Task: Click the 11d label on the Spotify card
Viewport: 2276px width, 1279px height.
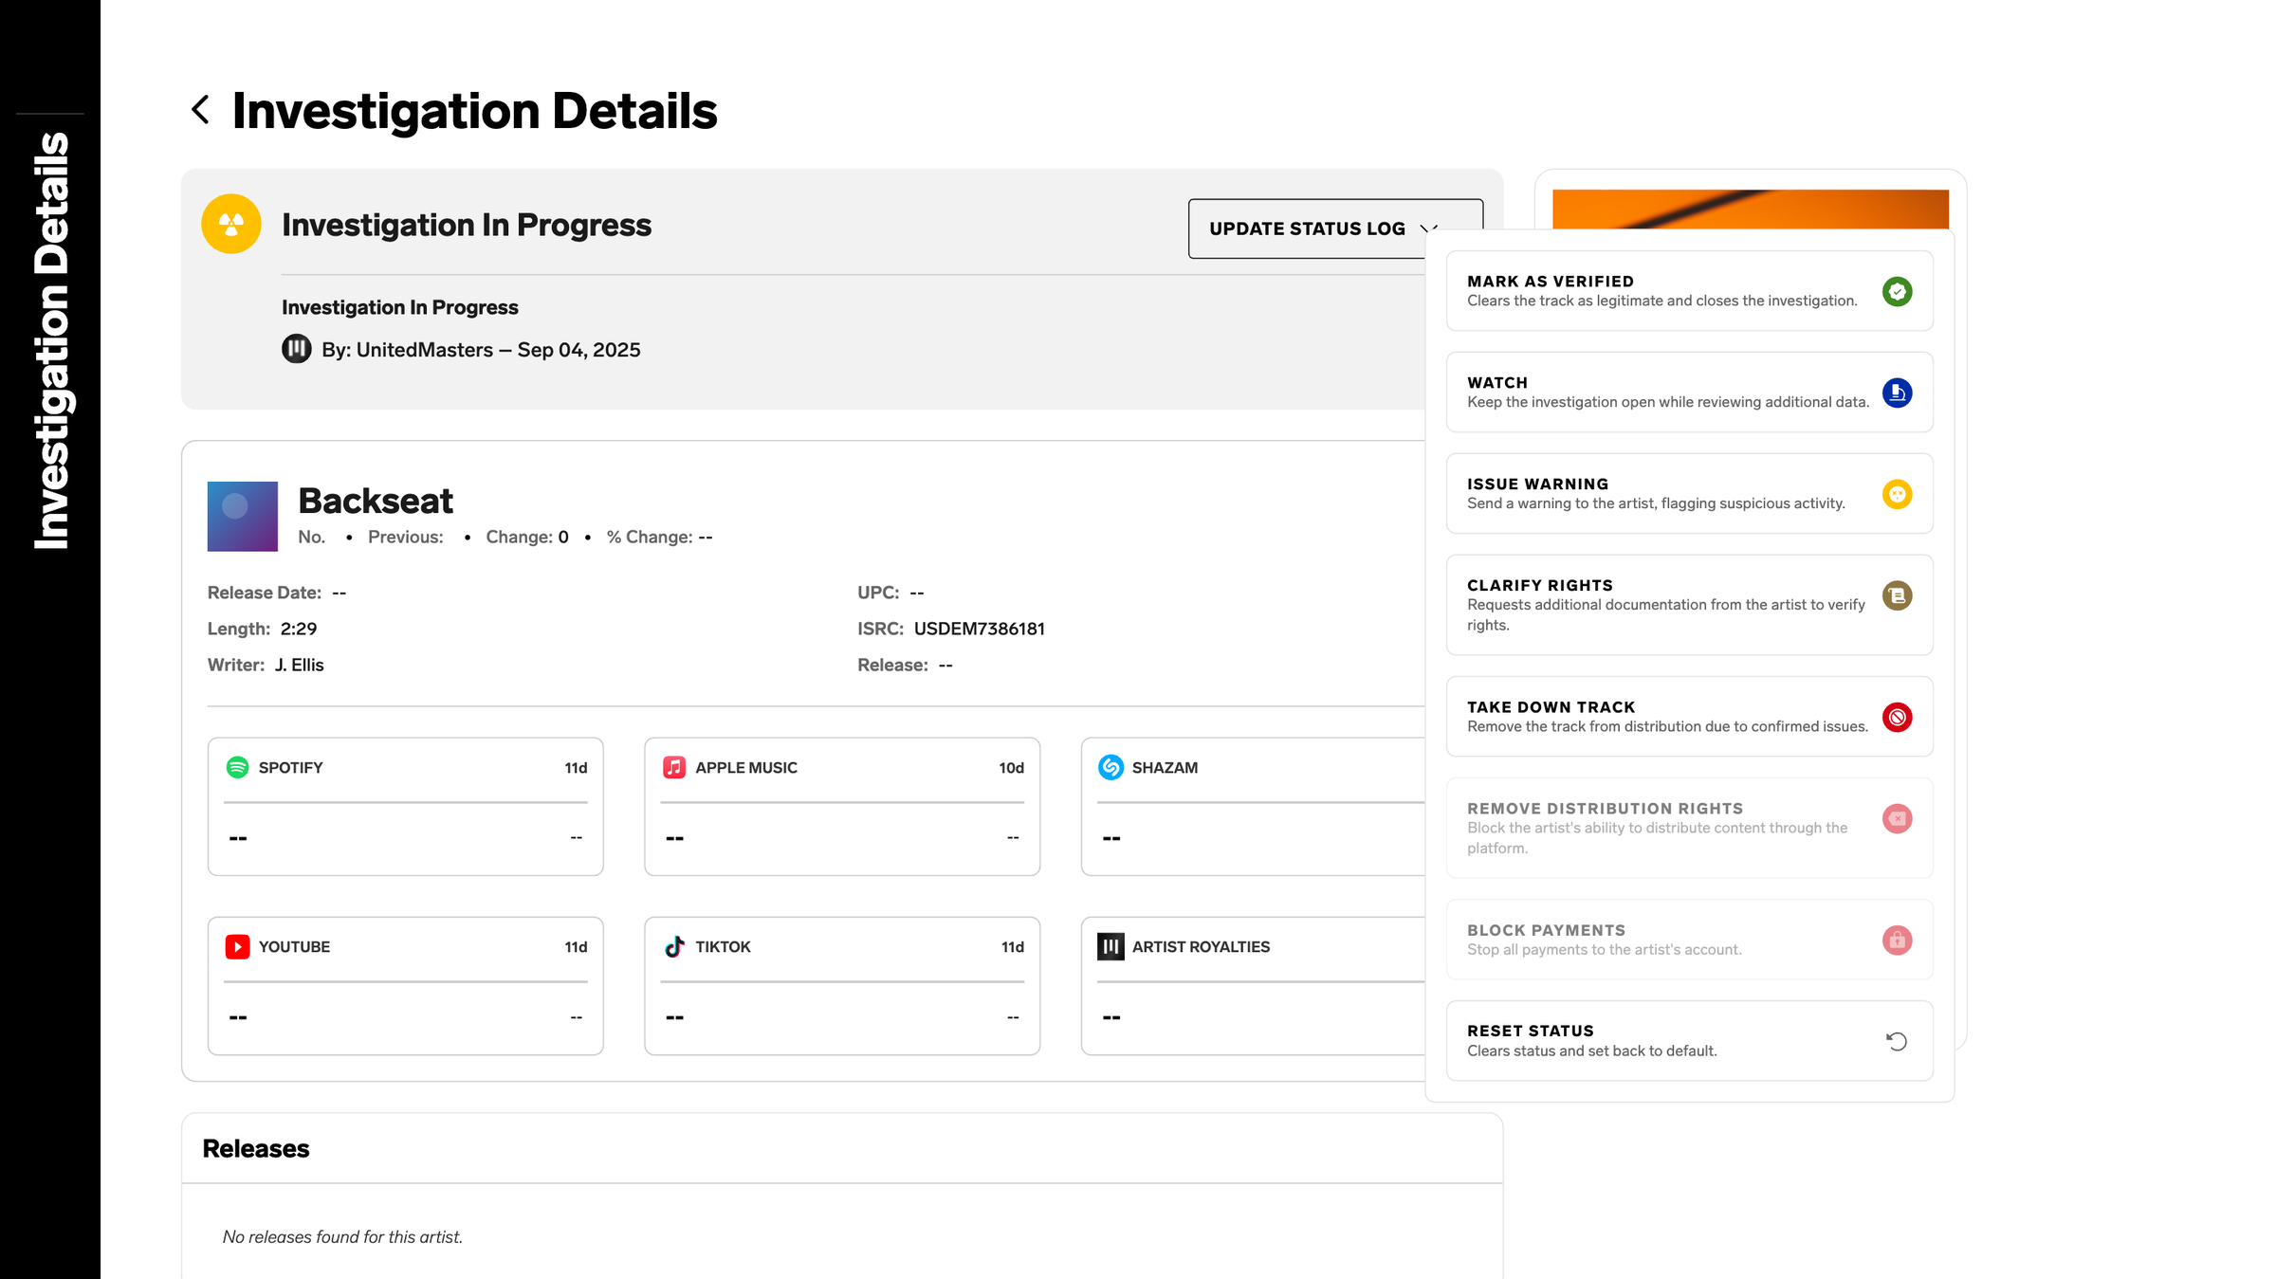Action: tap(576, 768)
